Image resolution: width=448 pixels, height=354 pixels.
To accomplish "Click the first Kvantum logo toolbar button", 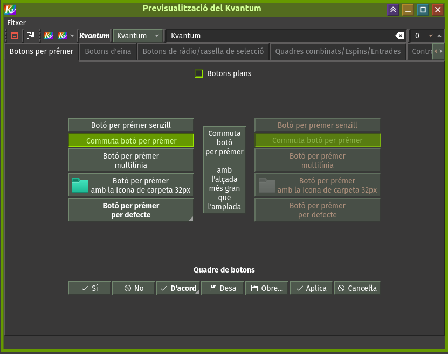I will (x=49, y=36).
